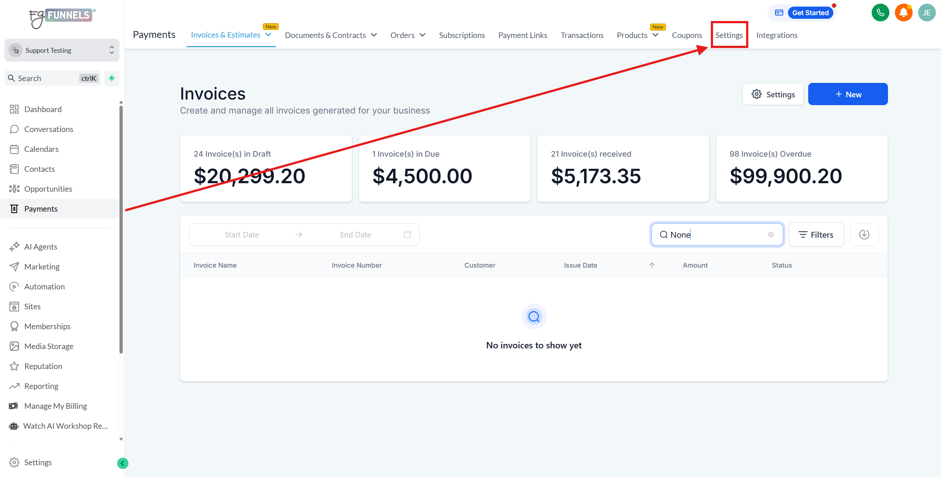Switch to the Transactions tab
Viewport: 941px width, 477px height.
coord(582,35)
